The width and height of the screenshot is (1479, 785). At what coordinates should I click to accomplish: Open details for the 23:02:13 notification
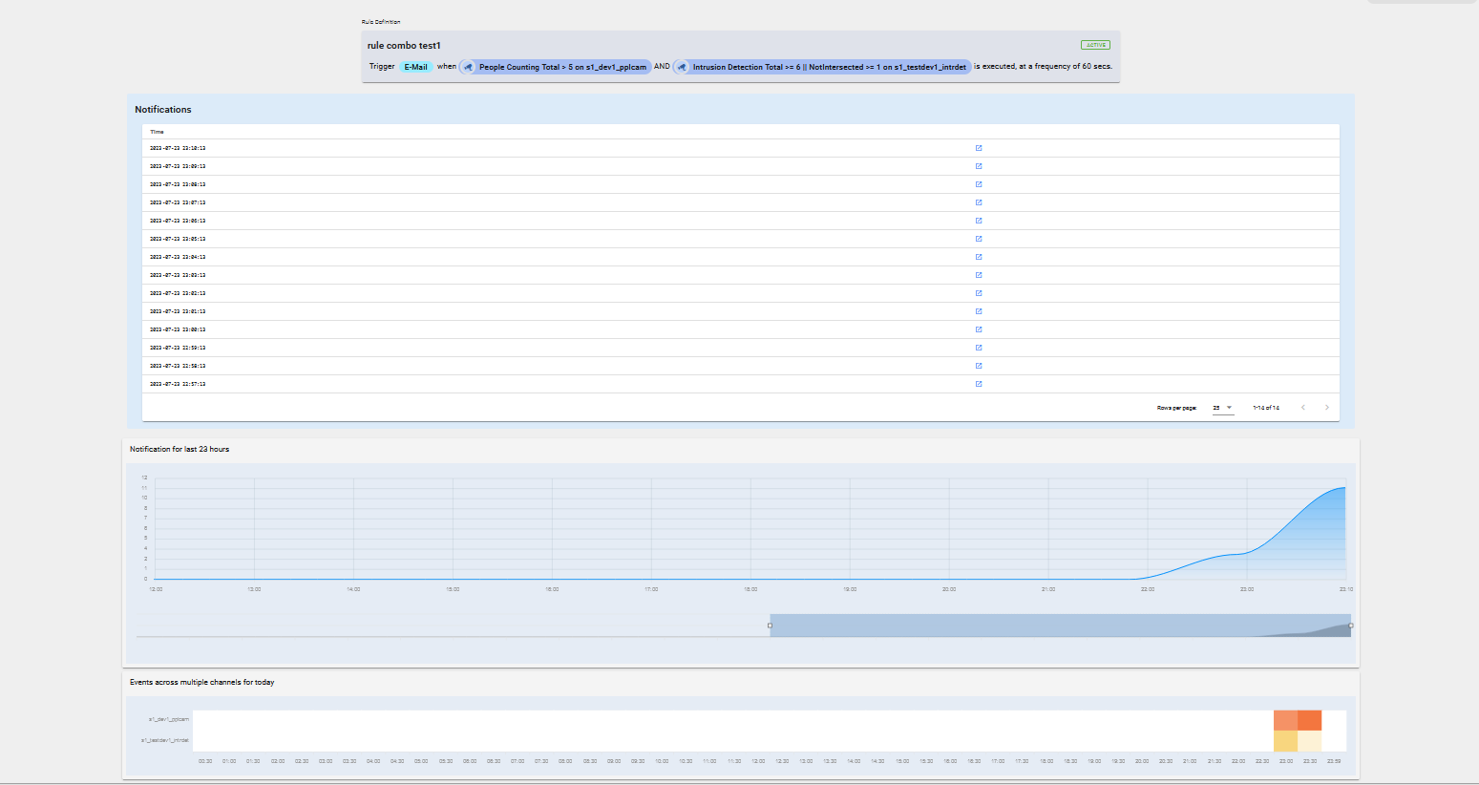tap(979, 293)
